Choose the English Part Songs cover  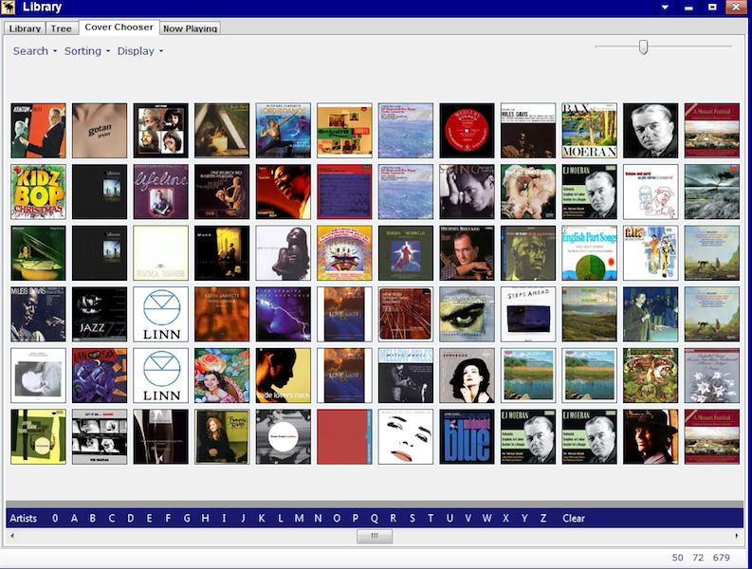coord(590,253)
